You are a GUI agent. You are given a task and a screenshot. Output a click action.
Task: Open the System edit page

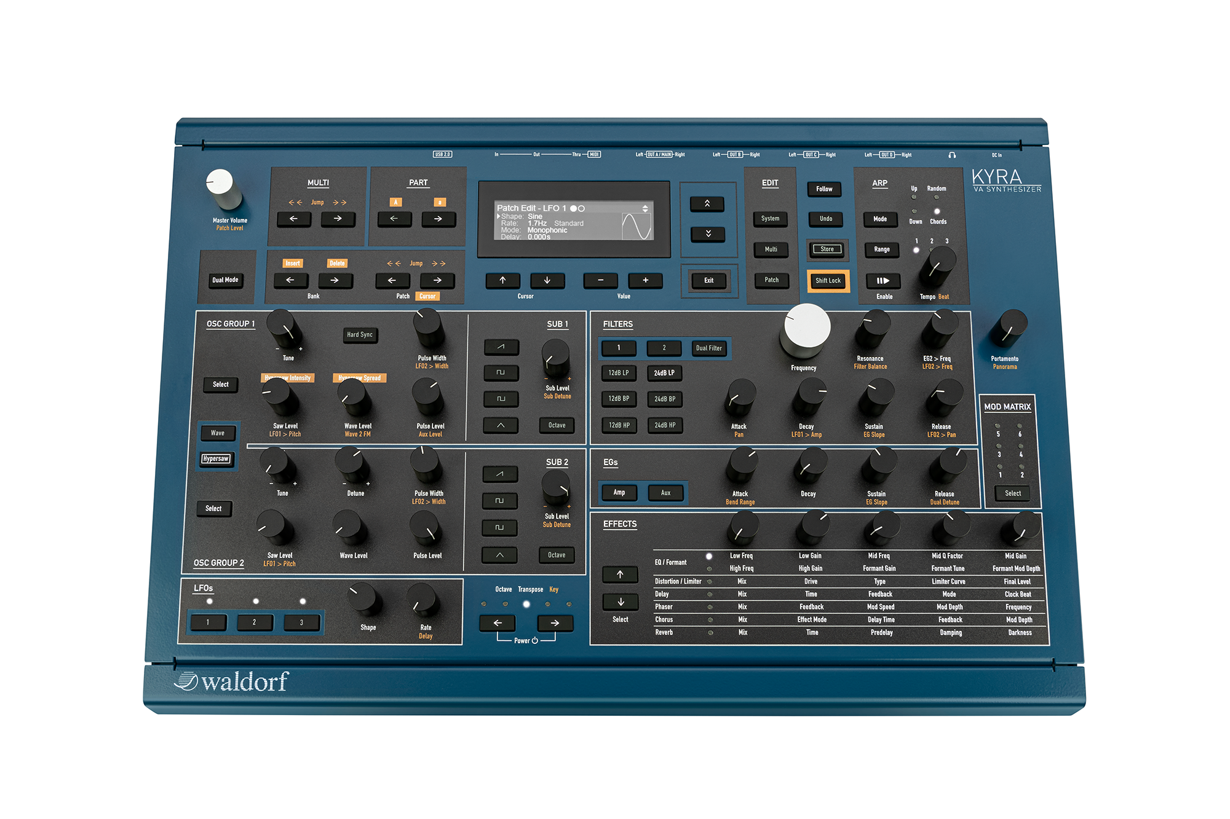click(x=770, y=219)
